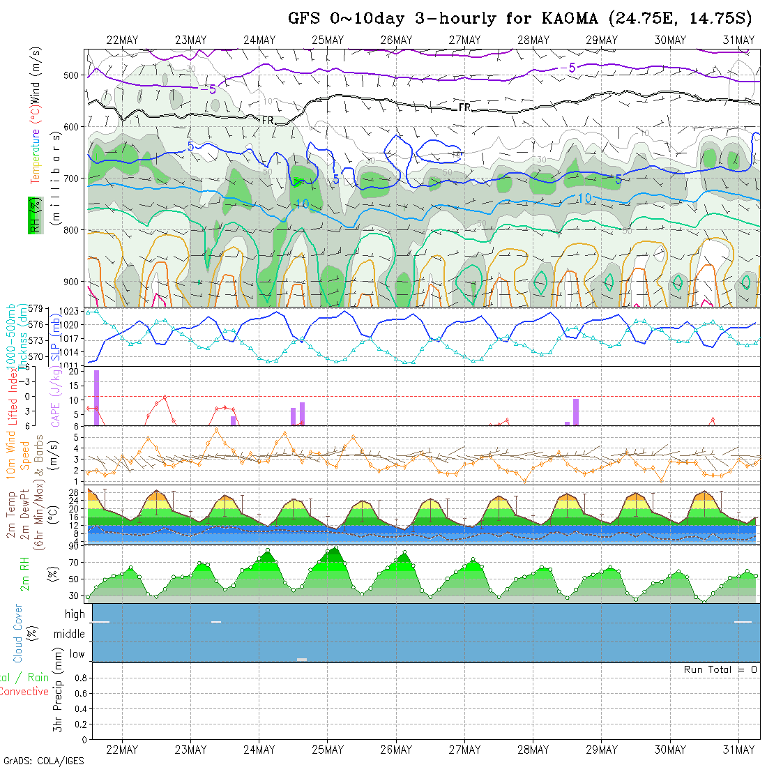Click the tallest purple CAPE bar near 22MAY
The width and height of the screenshot is (767, 767).
coord(96,397)
